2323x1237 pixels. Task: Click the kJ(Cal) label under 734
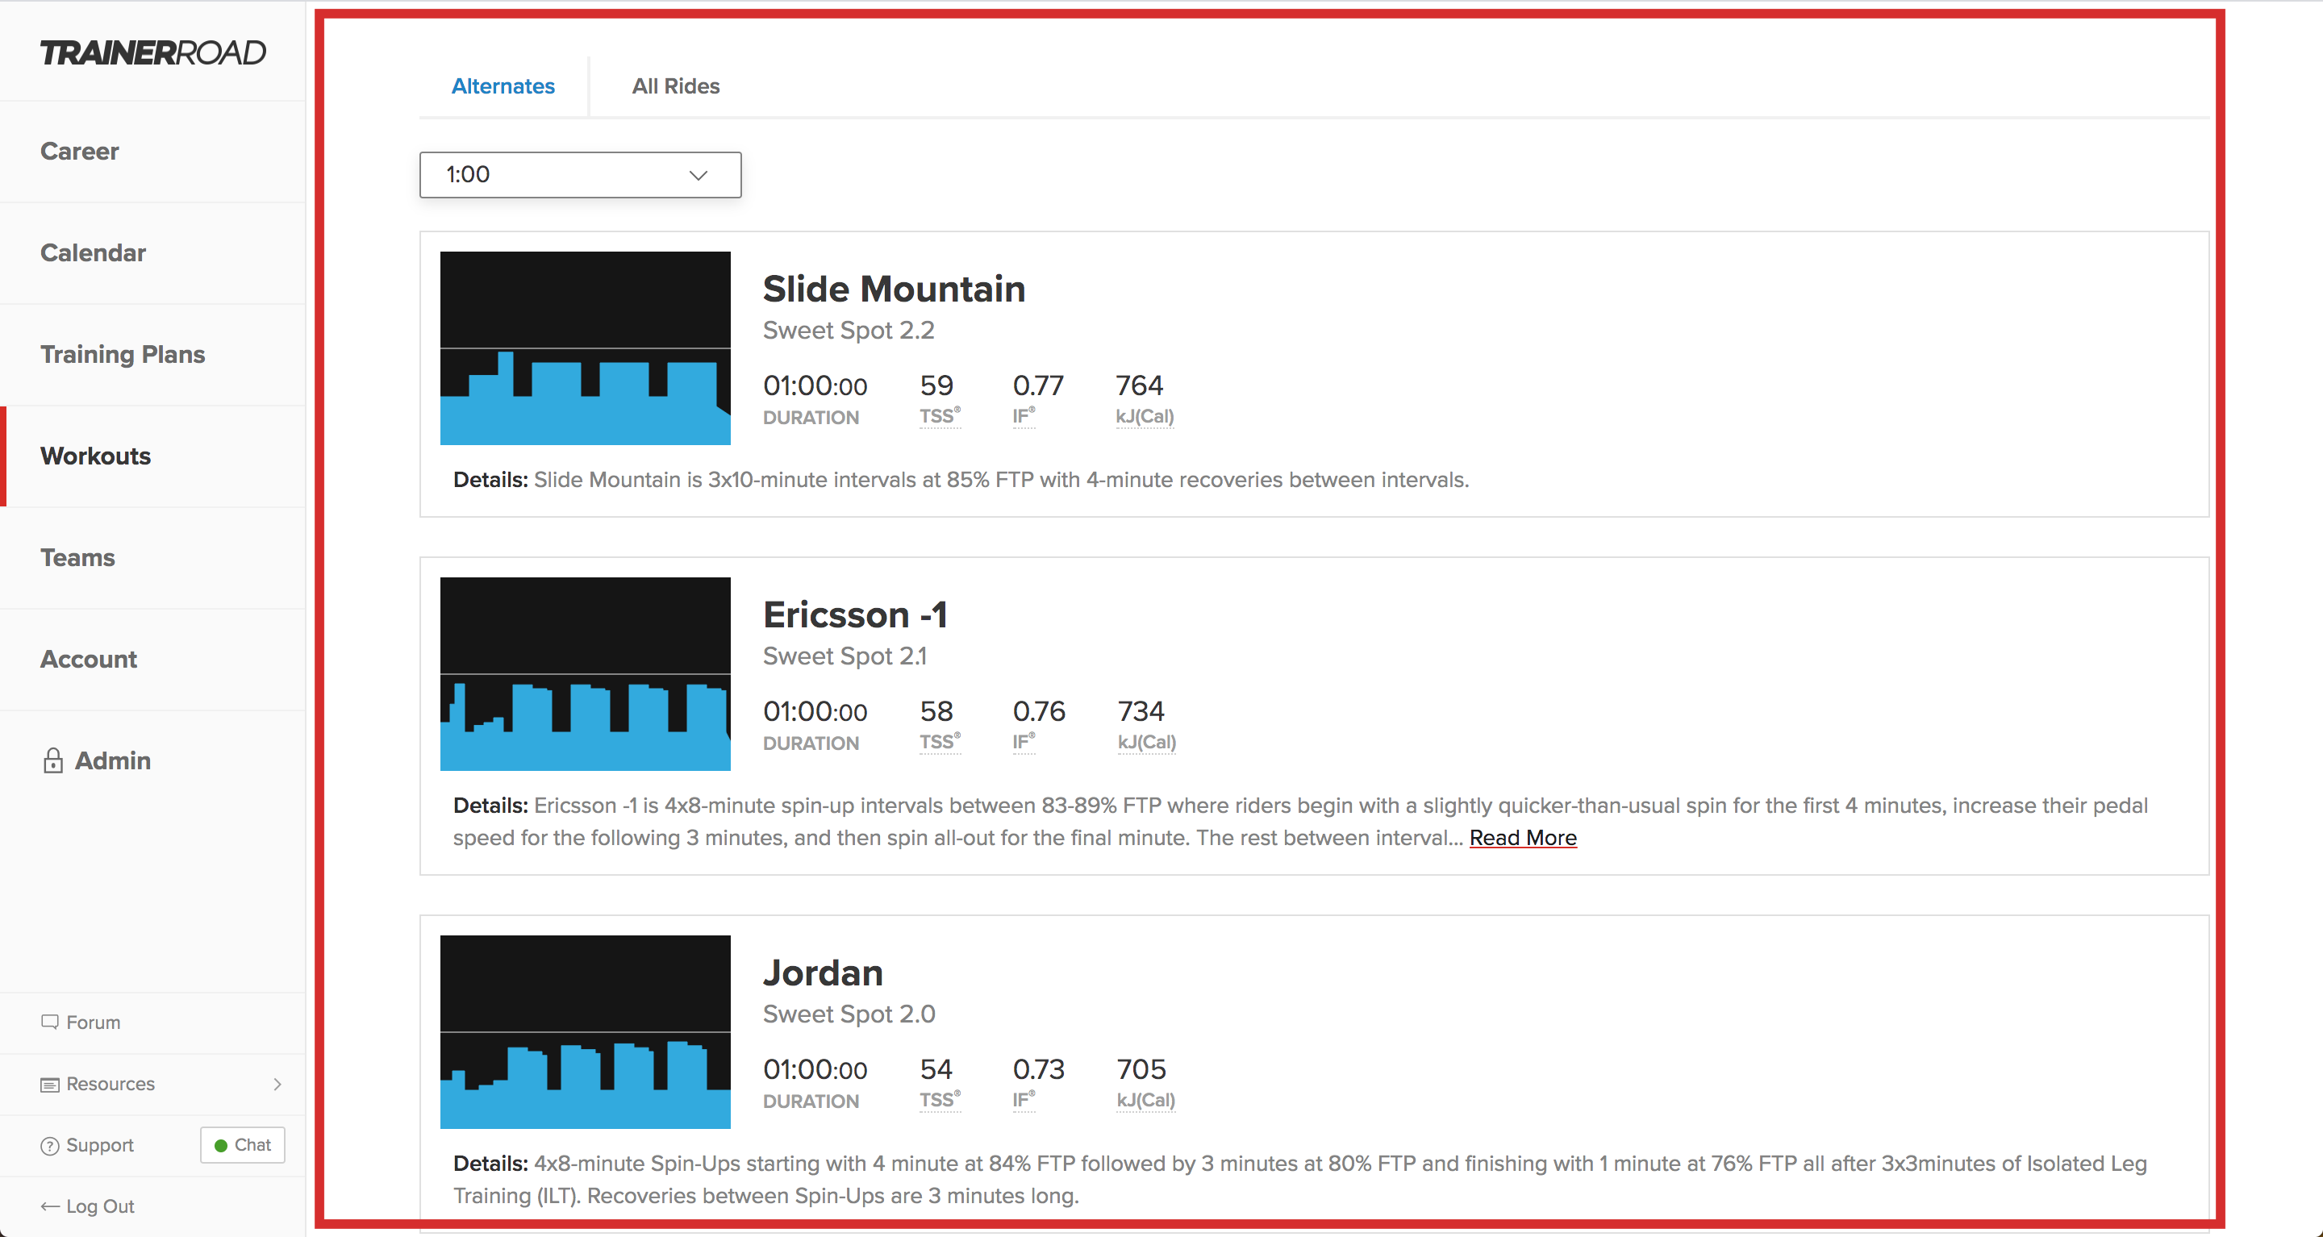(1146, 741)
